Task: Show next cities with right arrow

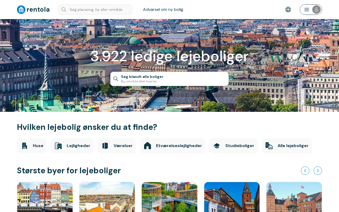Action: click(x=318, y=171)
